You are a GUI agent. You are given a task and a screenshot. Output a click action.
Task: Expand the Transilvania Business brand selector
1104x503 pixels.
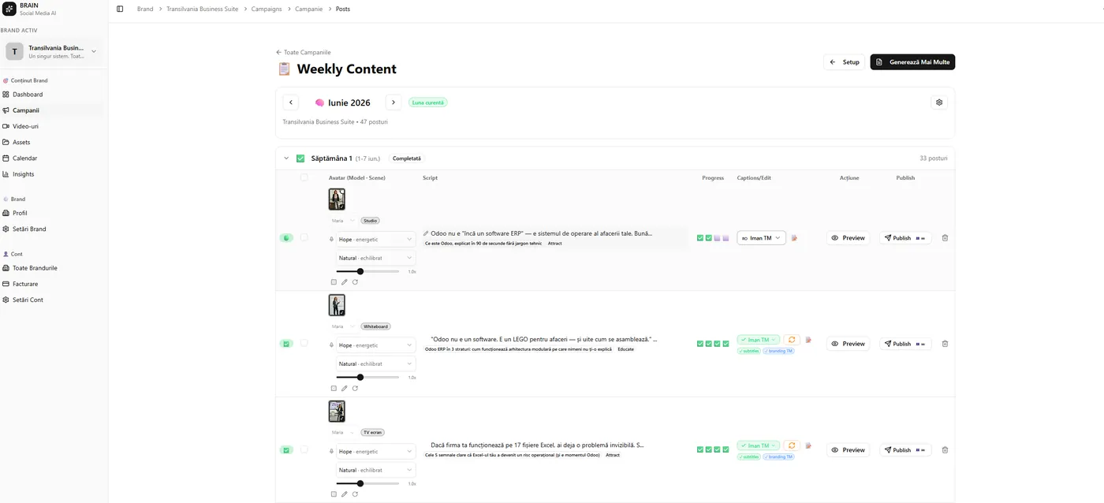(53, 52)
